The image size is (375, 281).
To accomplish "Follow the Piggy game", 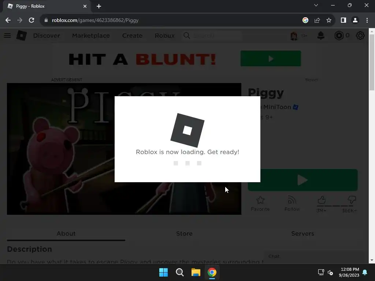I will (292, 203).
